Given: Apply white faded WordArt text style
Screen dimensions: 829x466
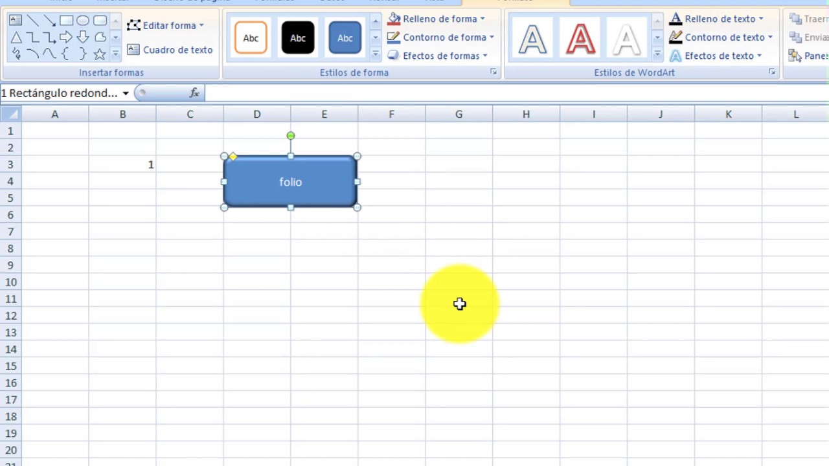Looking at the screenshot, I should coord(627,38).
